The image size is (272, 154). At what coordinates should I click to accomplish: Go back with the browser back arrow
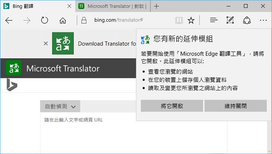coord(9,20)
